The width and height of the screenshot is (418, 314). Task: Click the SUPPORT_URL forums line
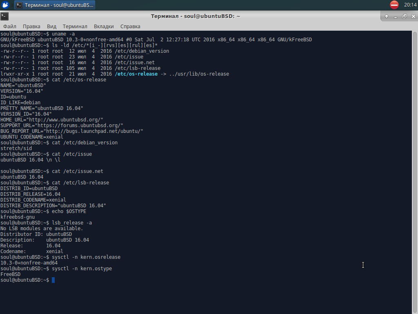62,126
